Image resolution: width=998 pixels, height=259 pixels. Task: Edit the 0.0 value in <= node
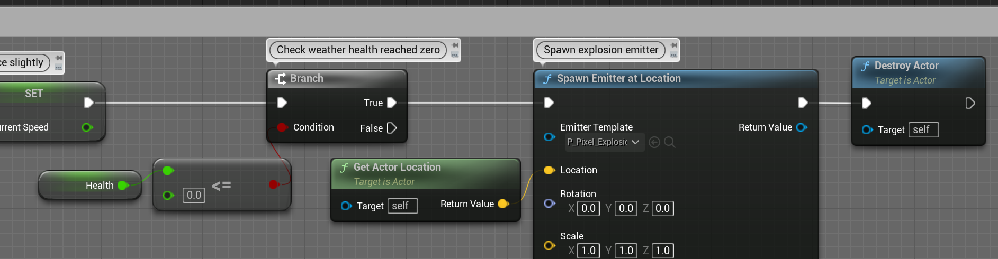[x=194, y=195]
